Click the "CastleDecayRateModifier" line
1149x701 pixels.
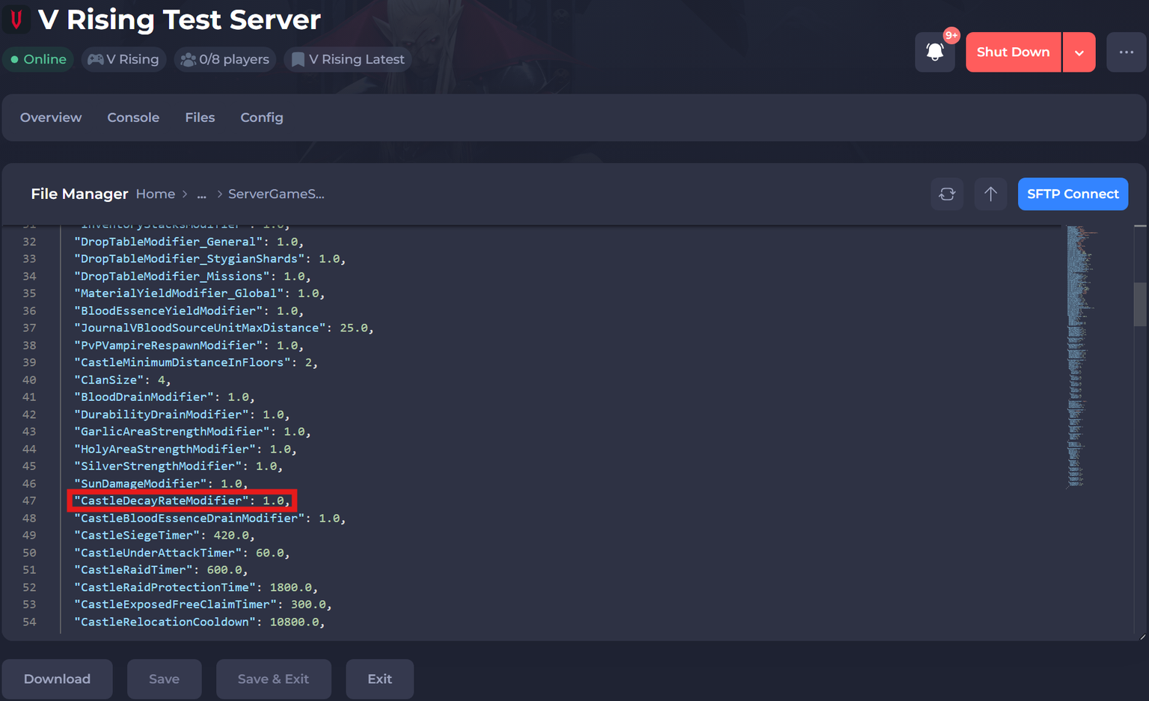pyautogui.click(x=183, y=501)
